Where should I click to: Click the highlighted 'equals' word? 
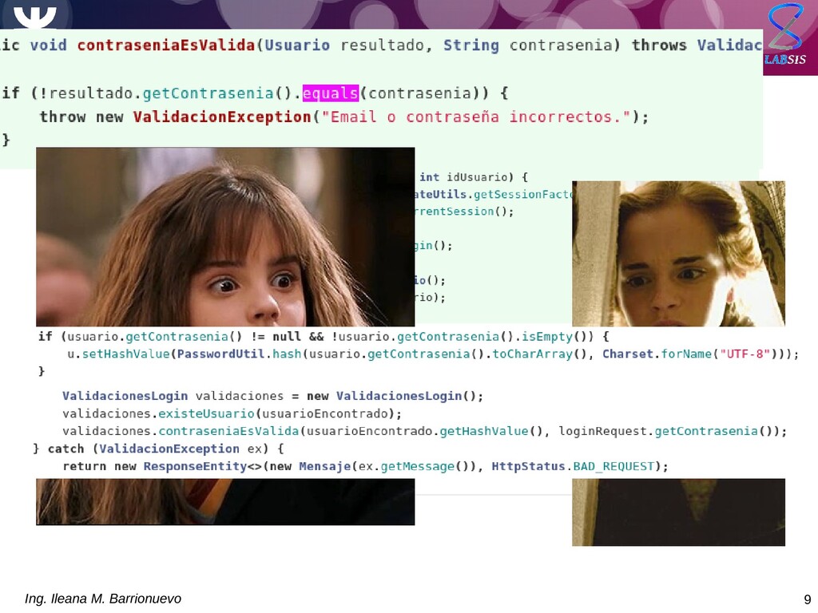pos(331,93)
